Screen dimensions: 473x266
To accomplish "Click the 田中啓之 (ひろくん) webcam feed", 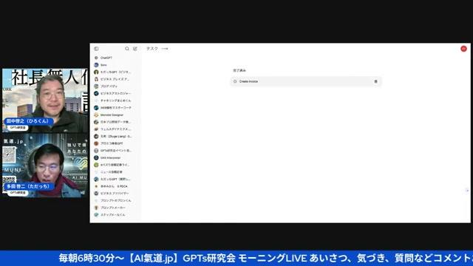I will pos(45,100).
